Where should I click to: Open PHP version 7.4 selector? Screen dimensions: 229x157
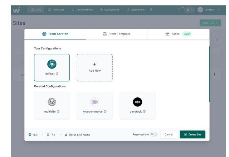[x=53, y=135]
